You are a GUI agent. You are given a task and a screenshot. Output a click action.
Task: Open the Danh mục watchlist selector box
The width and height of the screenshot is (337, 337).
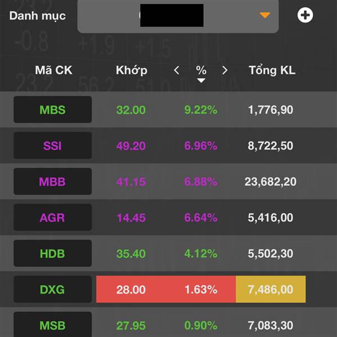(x=178, y=16)
